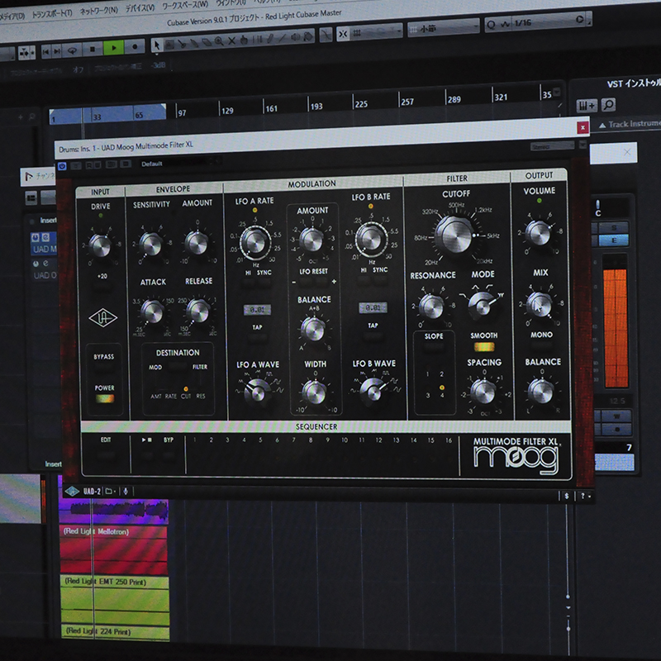Toggle the POWER switch on the Moog plug-in
This screenshot has width=661, height=661.
pos(105,398)
